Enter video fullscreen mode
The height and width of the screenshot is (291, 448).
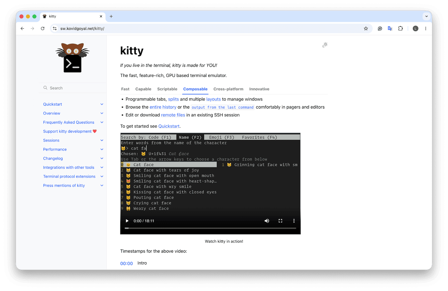tap(281, 221)
